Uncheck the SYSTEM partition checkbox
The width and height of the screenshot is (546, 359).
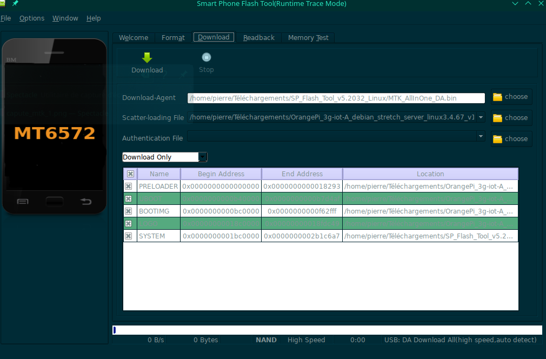129,236
